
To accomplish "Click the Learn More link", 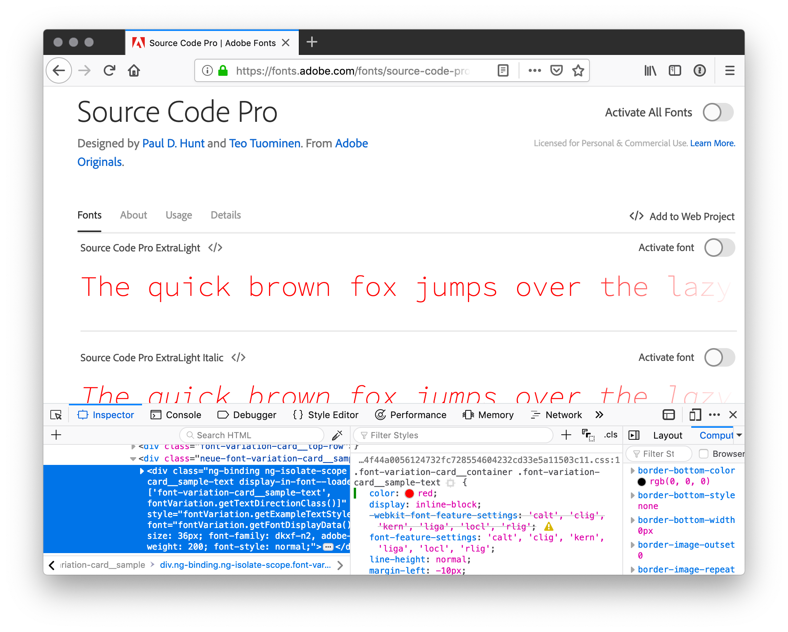I will click(712, 143).
